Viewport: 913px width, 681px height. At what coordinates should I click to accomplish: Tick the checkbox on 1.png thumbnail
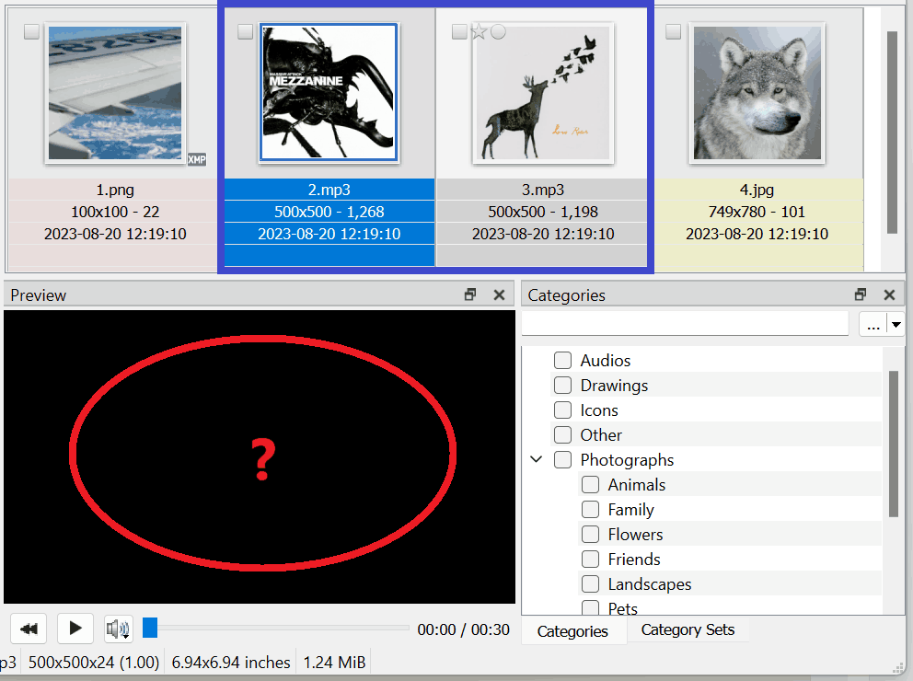pos(31,31)
